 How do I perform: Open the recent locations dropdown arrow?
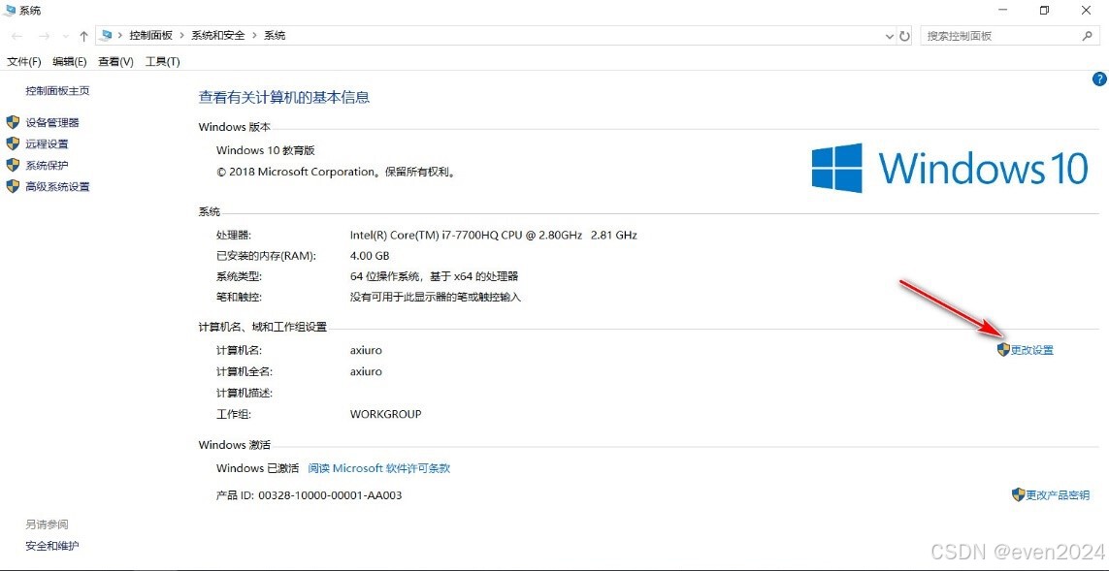tap(66, 36)
